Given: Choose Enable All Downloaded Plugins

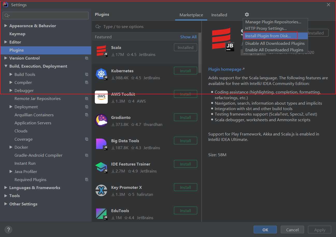Looking at the screenshot, I should point(275,50).
